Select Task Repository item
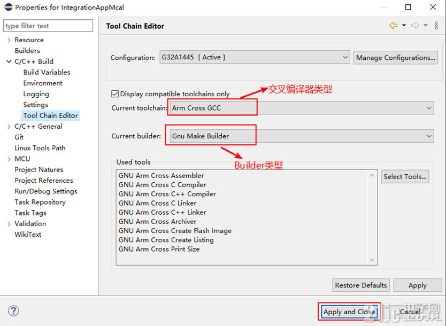 [40, 202]
